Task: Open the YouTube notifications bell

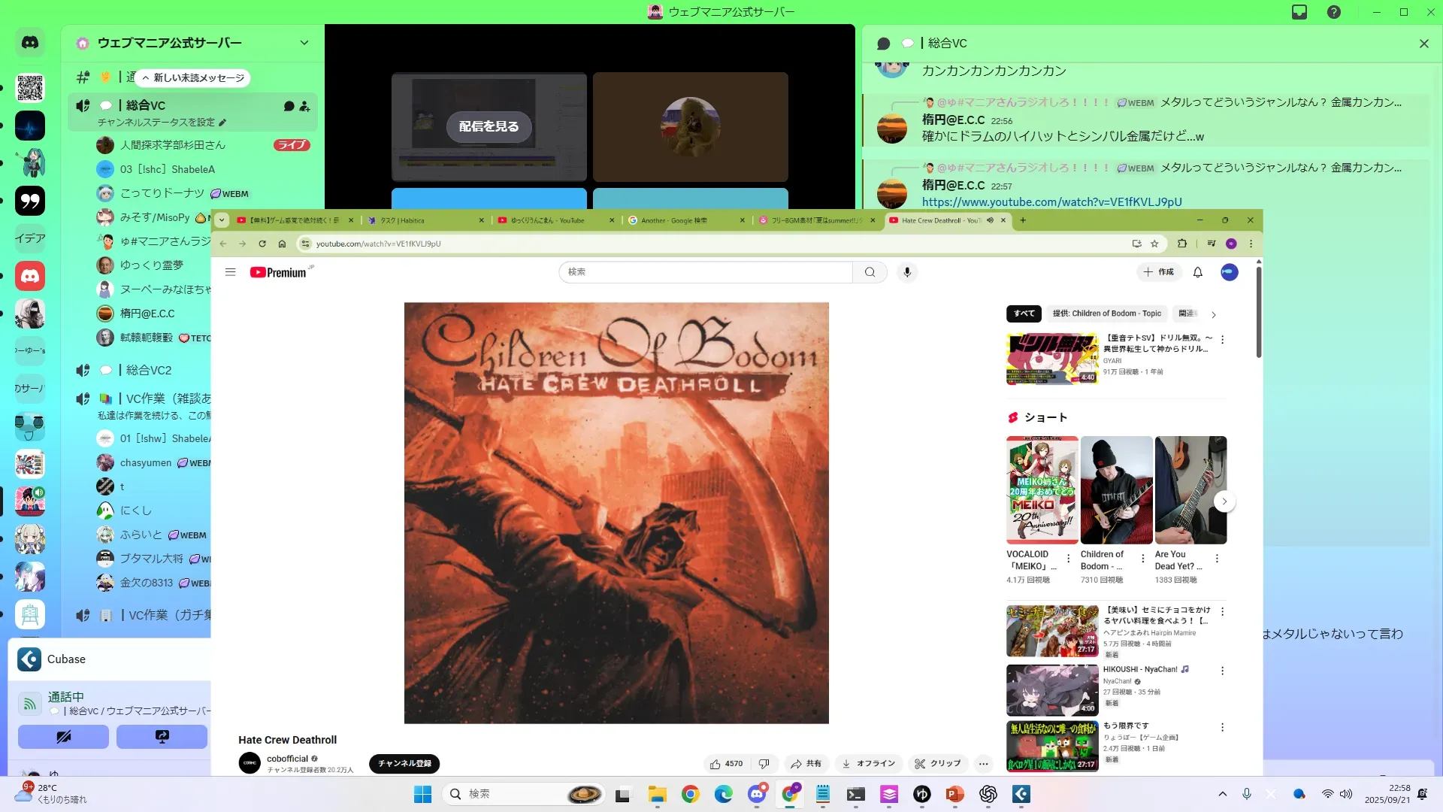Action: (x=1198, y=272)
